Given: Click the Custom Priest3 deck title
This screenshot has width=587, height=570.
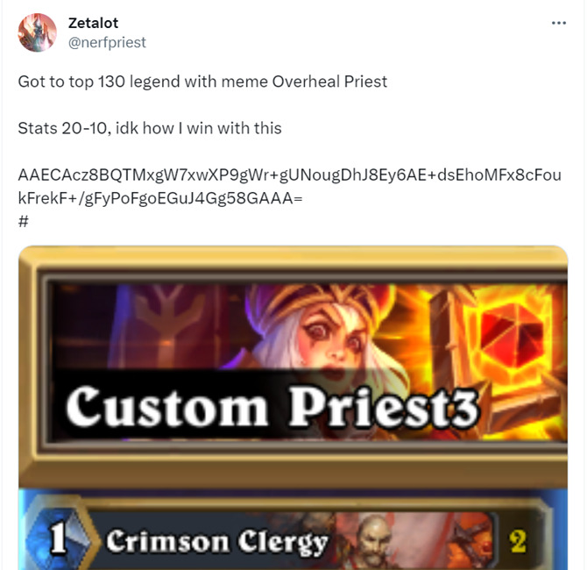Looking at the screenshot, I should pyautogui.click(x=272, y=406).
